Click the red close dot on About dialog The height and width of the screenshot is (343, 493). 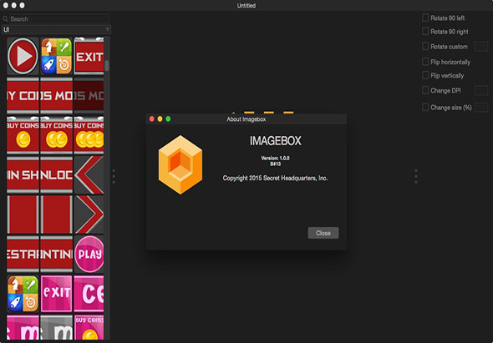151,119
